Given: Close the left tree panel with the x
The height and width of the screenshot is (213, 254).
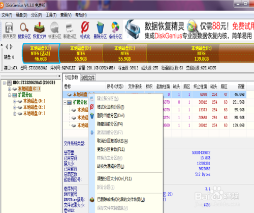Looking at the screenshot, I should pyautogui.click(x=59, y=76).
